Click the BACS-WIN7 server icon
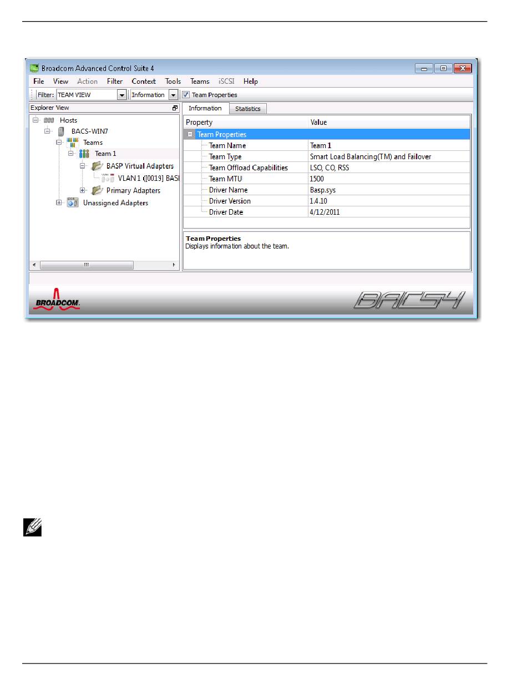The height and width of the screenshot is (699, 527). point(61,131)
